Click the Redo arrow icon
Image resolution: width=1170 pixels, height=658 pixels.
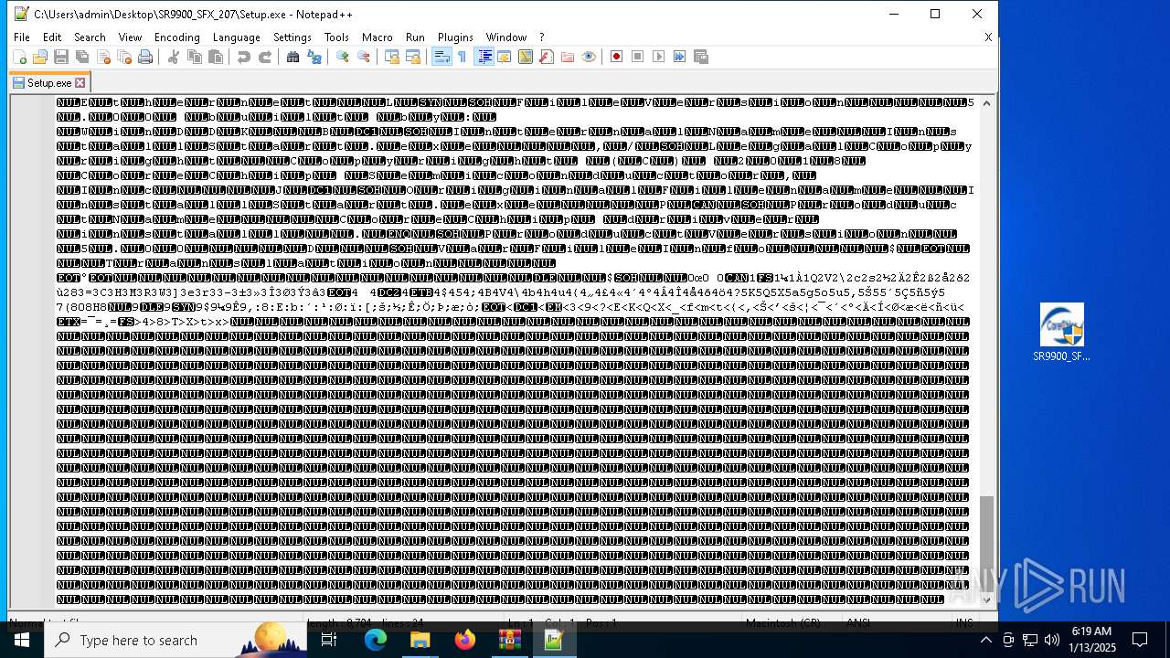(x=265, y=57)
